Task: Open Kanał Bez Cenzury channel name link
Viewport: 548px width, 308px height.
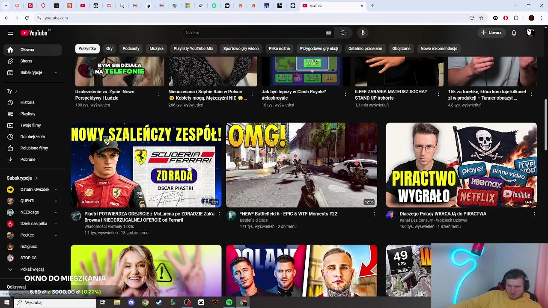Action: (433, 220)
